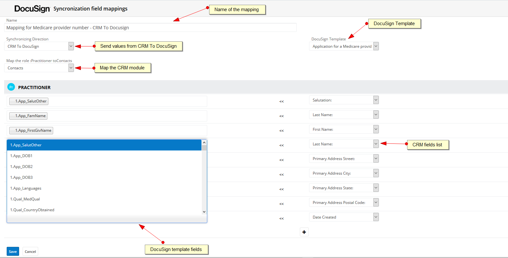Open Primary Address City dropdown
The image size is (508, 258).
click(344, 173)
